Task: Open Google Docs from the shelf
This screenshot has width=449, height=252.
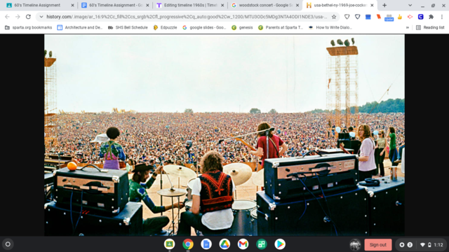Action: click(206, 244)
